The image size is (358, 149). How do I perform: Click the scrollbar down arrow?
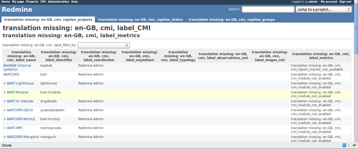point(356,140)
